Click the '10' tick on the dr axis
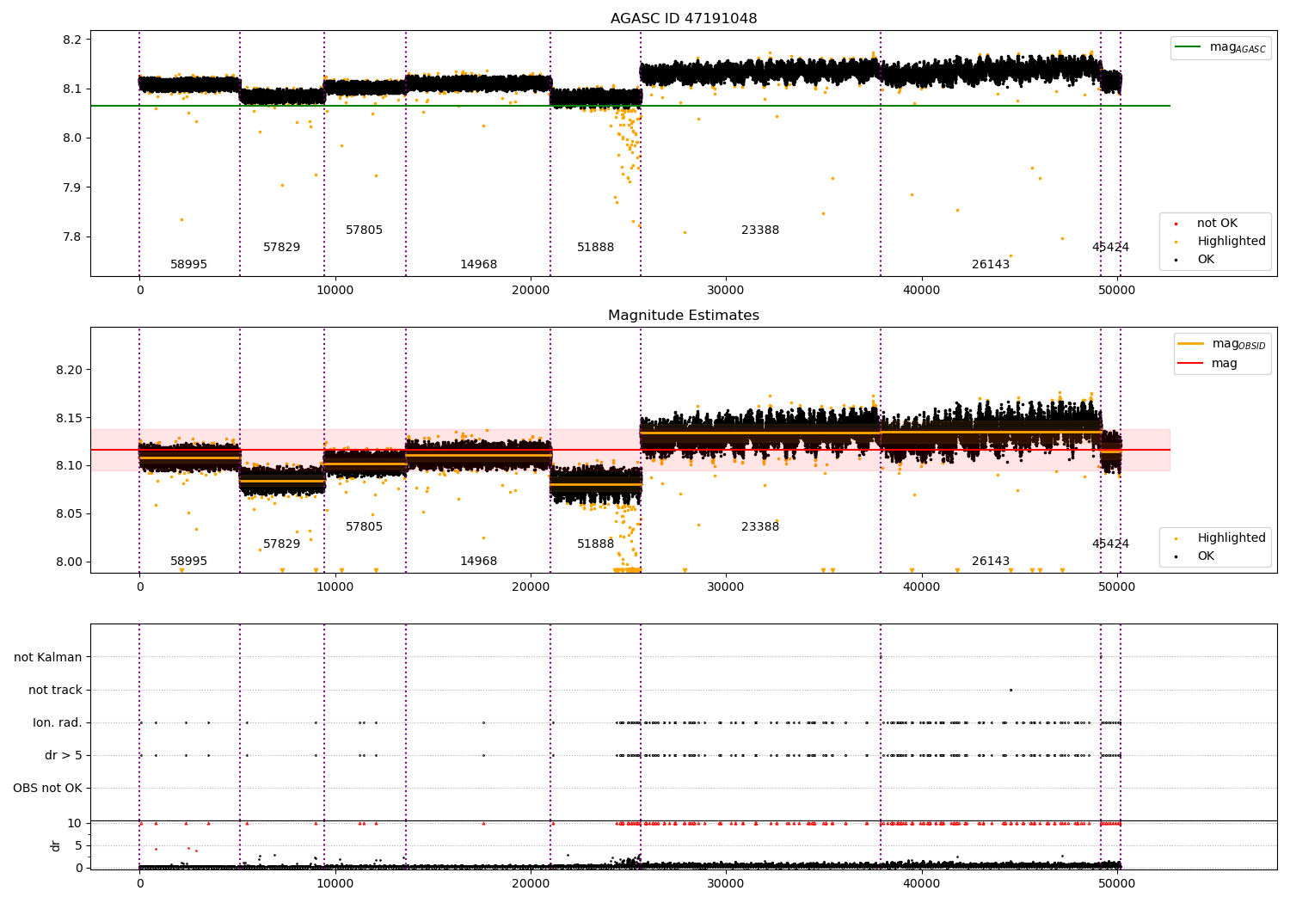 pos(75,824)
